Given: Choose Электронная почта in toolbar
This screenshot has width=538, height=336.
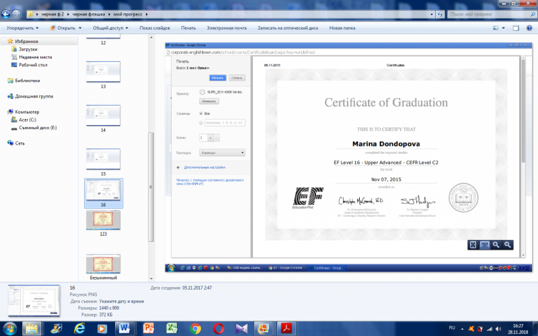Looking at the screenshot, I should click(x=227, y=28).
